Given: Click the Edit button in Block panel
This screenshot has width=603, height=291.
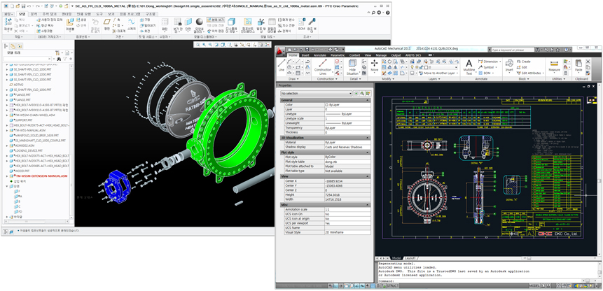Looking at the screenshot, I should (x=522, y=67).
